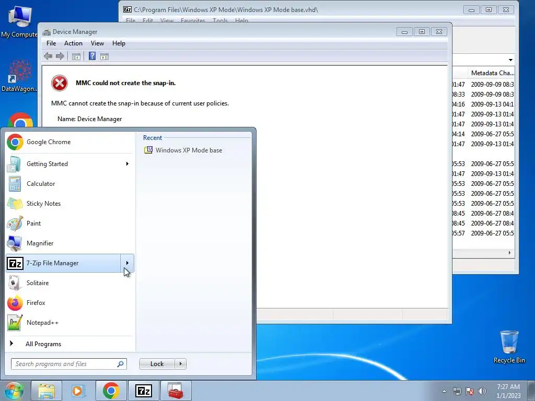Toggle console tree icon in Device Manager toolbar

tap(76, 56)
